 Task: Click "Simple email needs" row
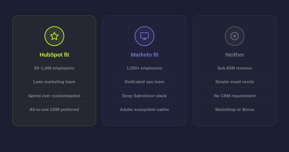235,82
